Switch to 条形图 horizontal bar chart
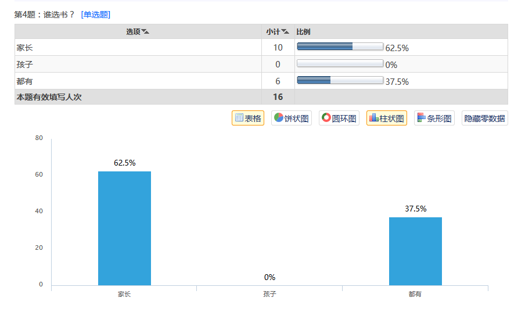The image size is (525, 312). pos(434,118)
